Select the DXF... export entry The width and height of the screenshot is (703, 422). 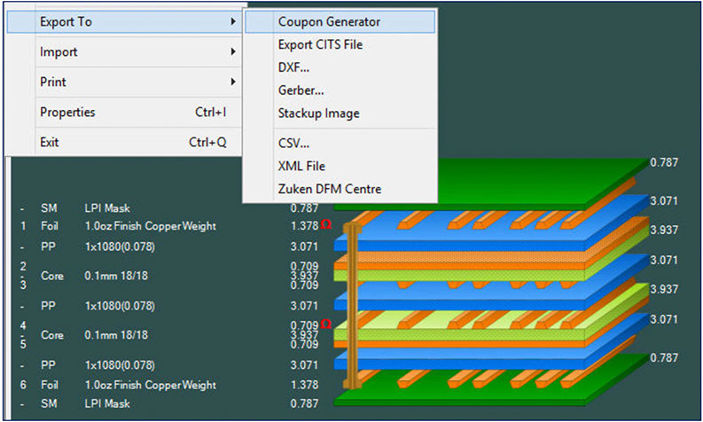coord(293,67)
